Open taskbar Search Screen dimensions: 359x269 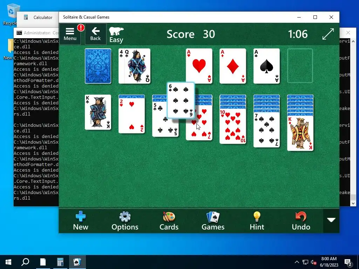25,262
